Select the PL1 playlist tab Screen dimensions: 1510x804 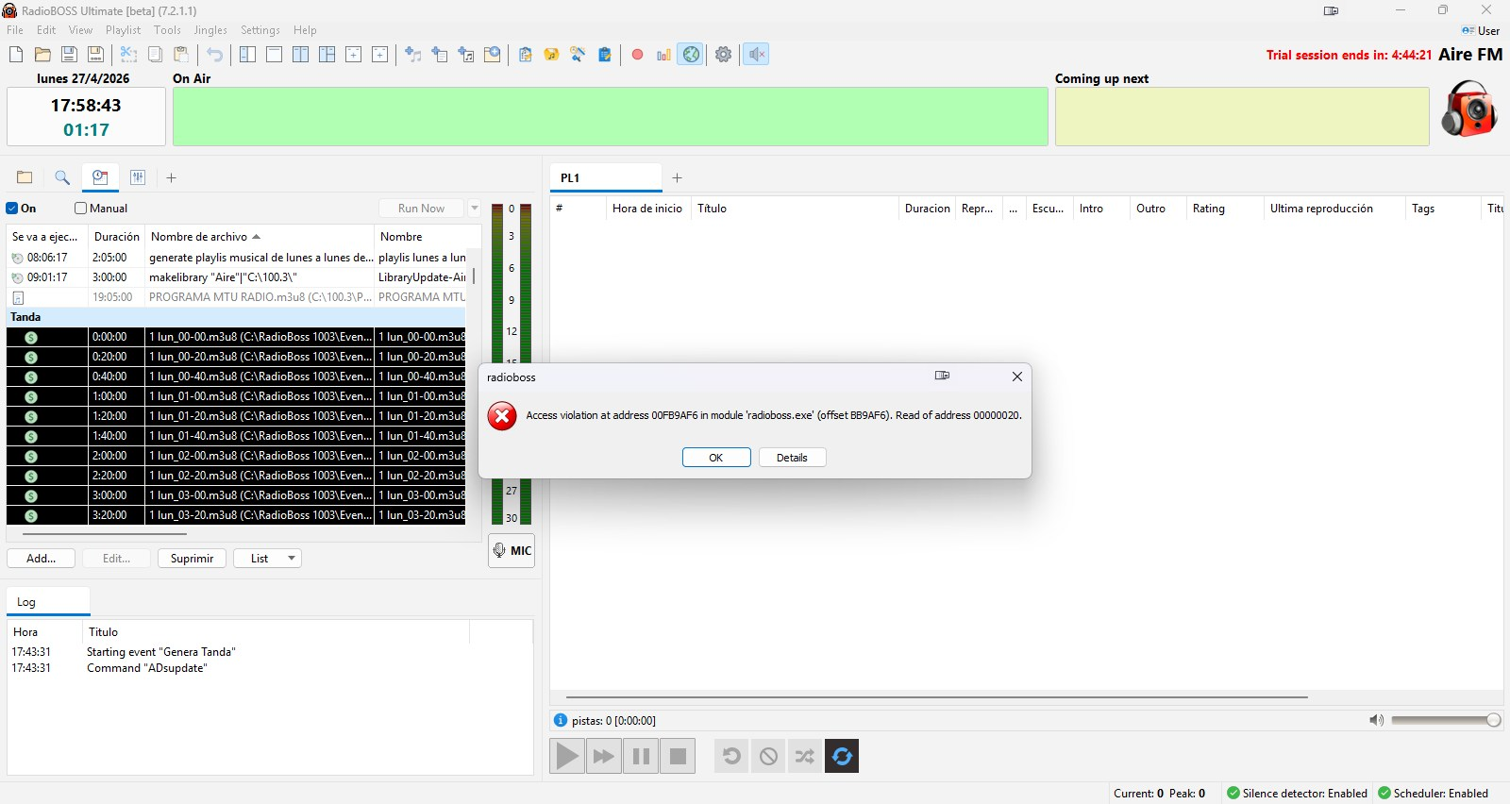(570, 177)
